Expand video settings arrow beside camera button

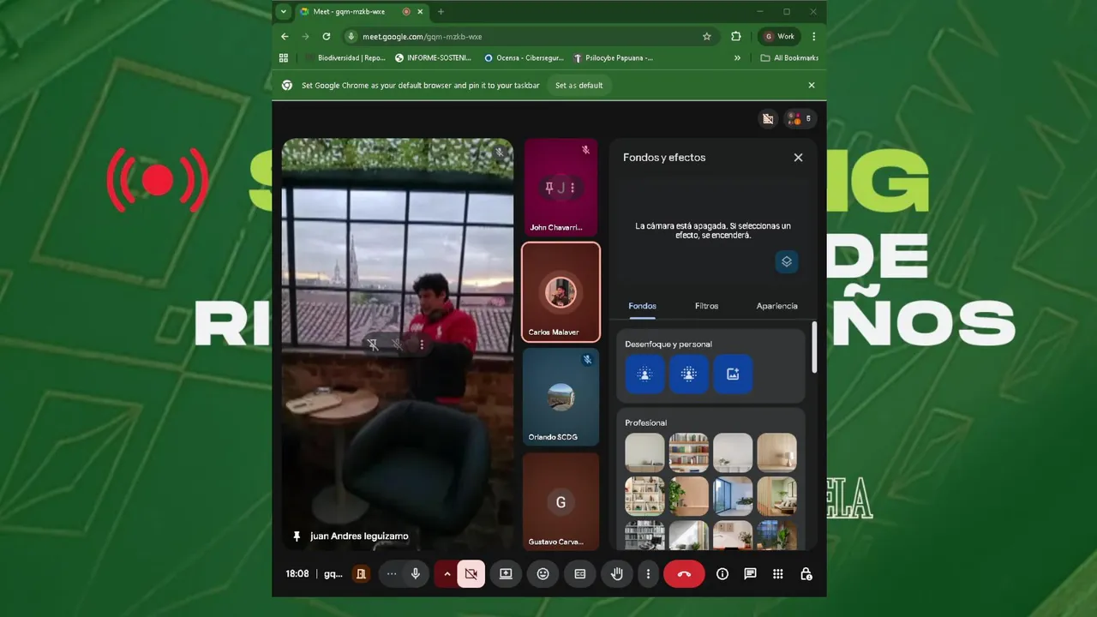click(x=447, y=574)
